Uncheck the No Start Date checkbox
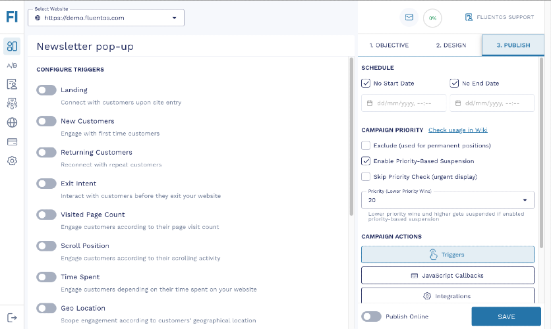 click(x=366, y=83)
